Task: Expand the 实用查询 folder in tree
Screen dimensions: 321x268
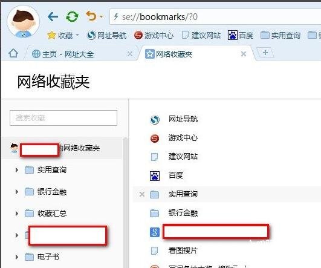Action: click(17, 170)
